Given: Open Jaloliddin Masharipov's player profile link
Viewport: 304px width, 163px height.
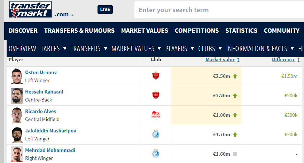Looking at the screenshot, I should (x=50, y=131).
